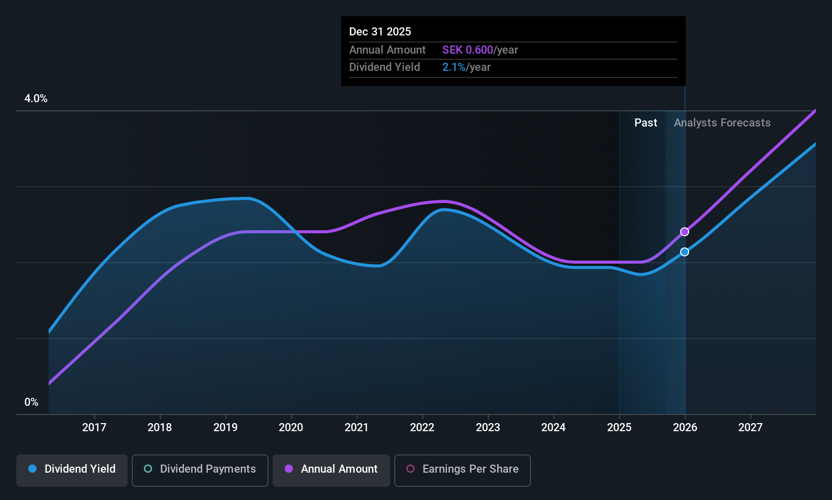The width and height of the screenshot is (832, 500).
Task: Select the 2018 x-axis label
Action: tap(160, 428)
